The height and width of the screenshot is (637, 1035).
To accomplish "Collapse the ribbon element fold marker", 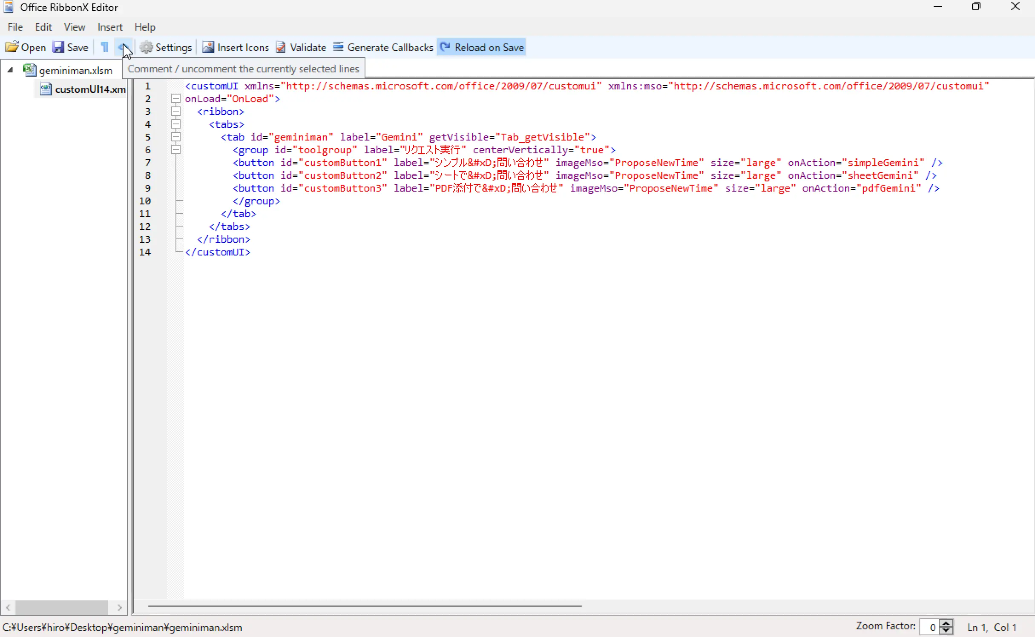I will pyautogui.click(x=175, y=112).
